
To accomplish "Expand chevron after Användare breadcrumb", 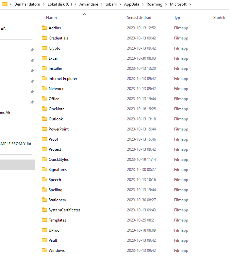I will coord(102,4).
